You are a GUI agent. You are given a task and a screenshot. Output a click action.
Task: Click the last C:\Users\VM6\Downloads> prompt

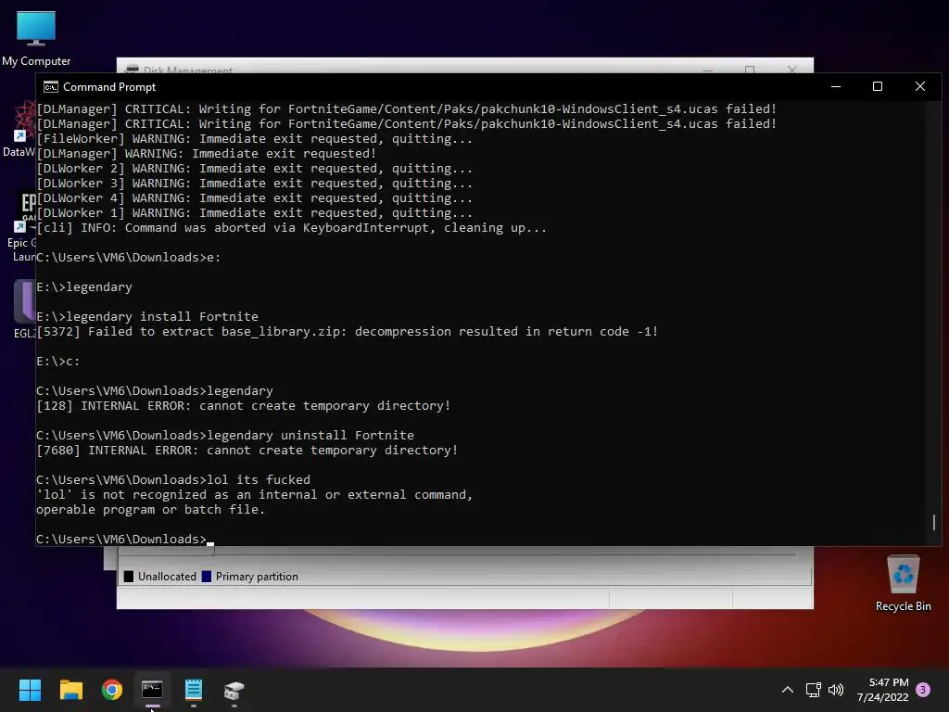click(121, 540)
